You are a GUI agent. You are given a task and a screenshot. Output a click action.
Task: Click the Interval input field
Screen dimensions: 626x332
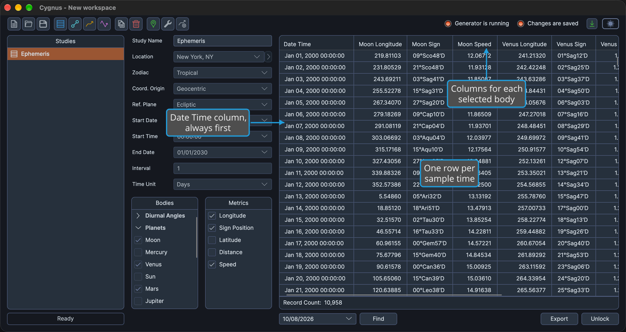(223, 168)
